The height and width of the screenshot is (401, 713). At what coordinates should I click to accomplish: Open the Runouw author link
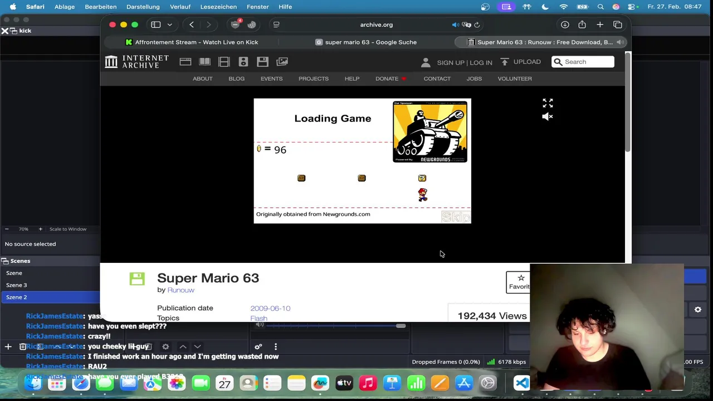[181, 290]
